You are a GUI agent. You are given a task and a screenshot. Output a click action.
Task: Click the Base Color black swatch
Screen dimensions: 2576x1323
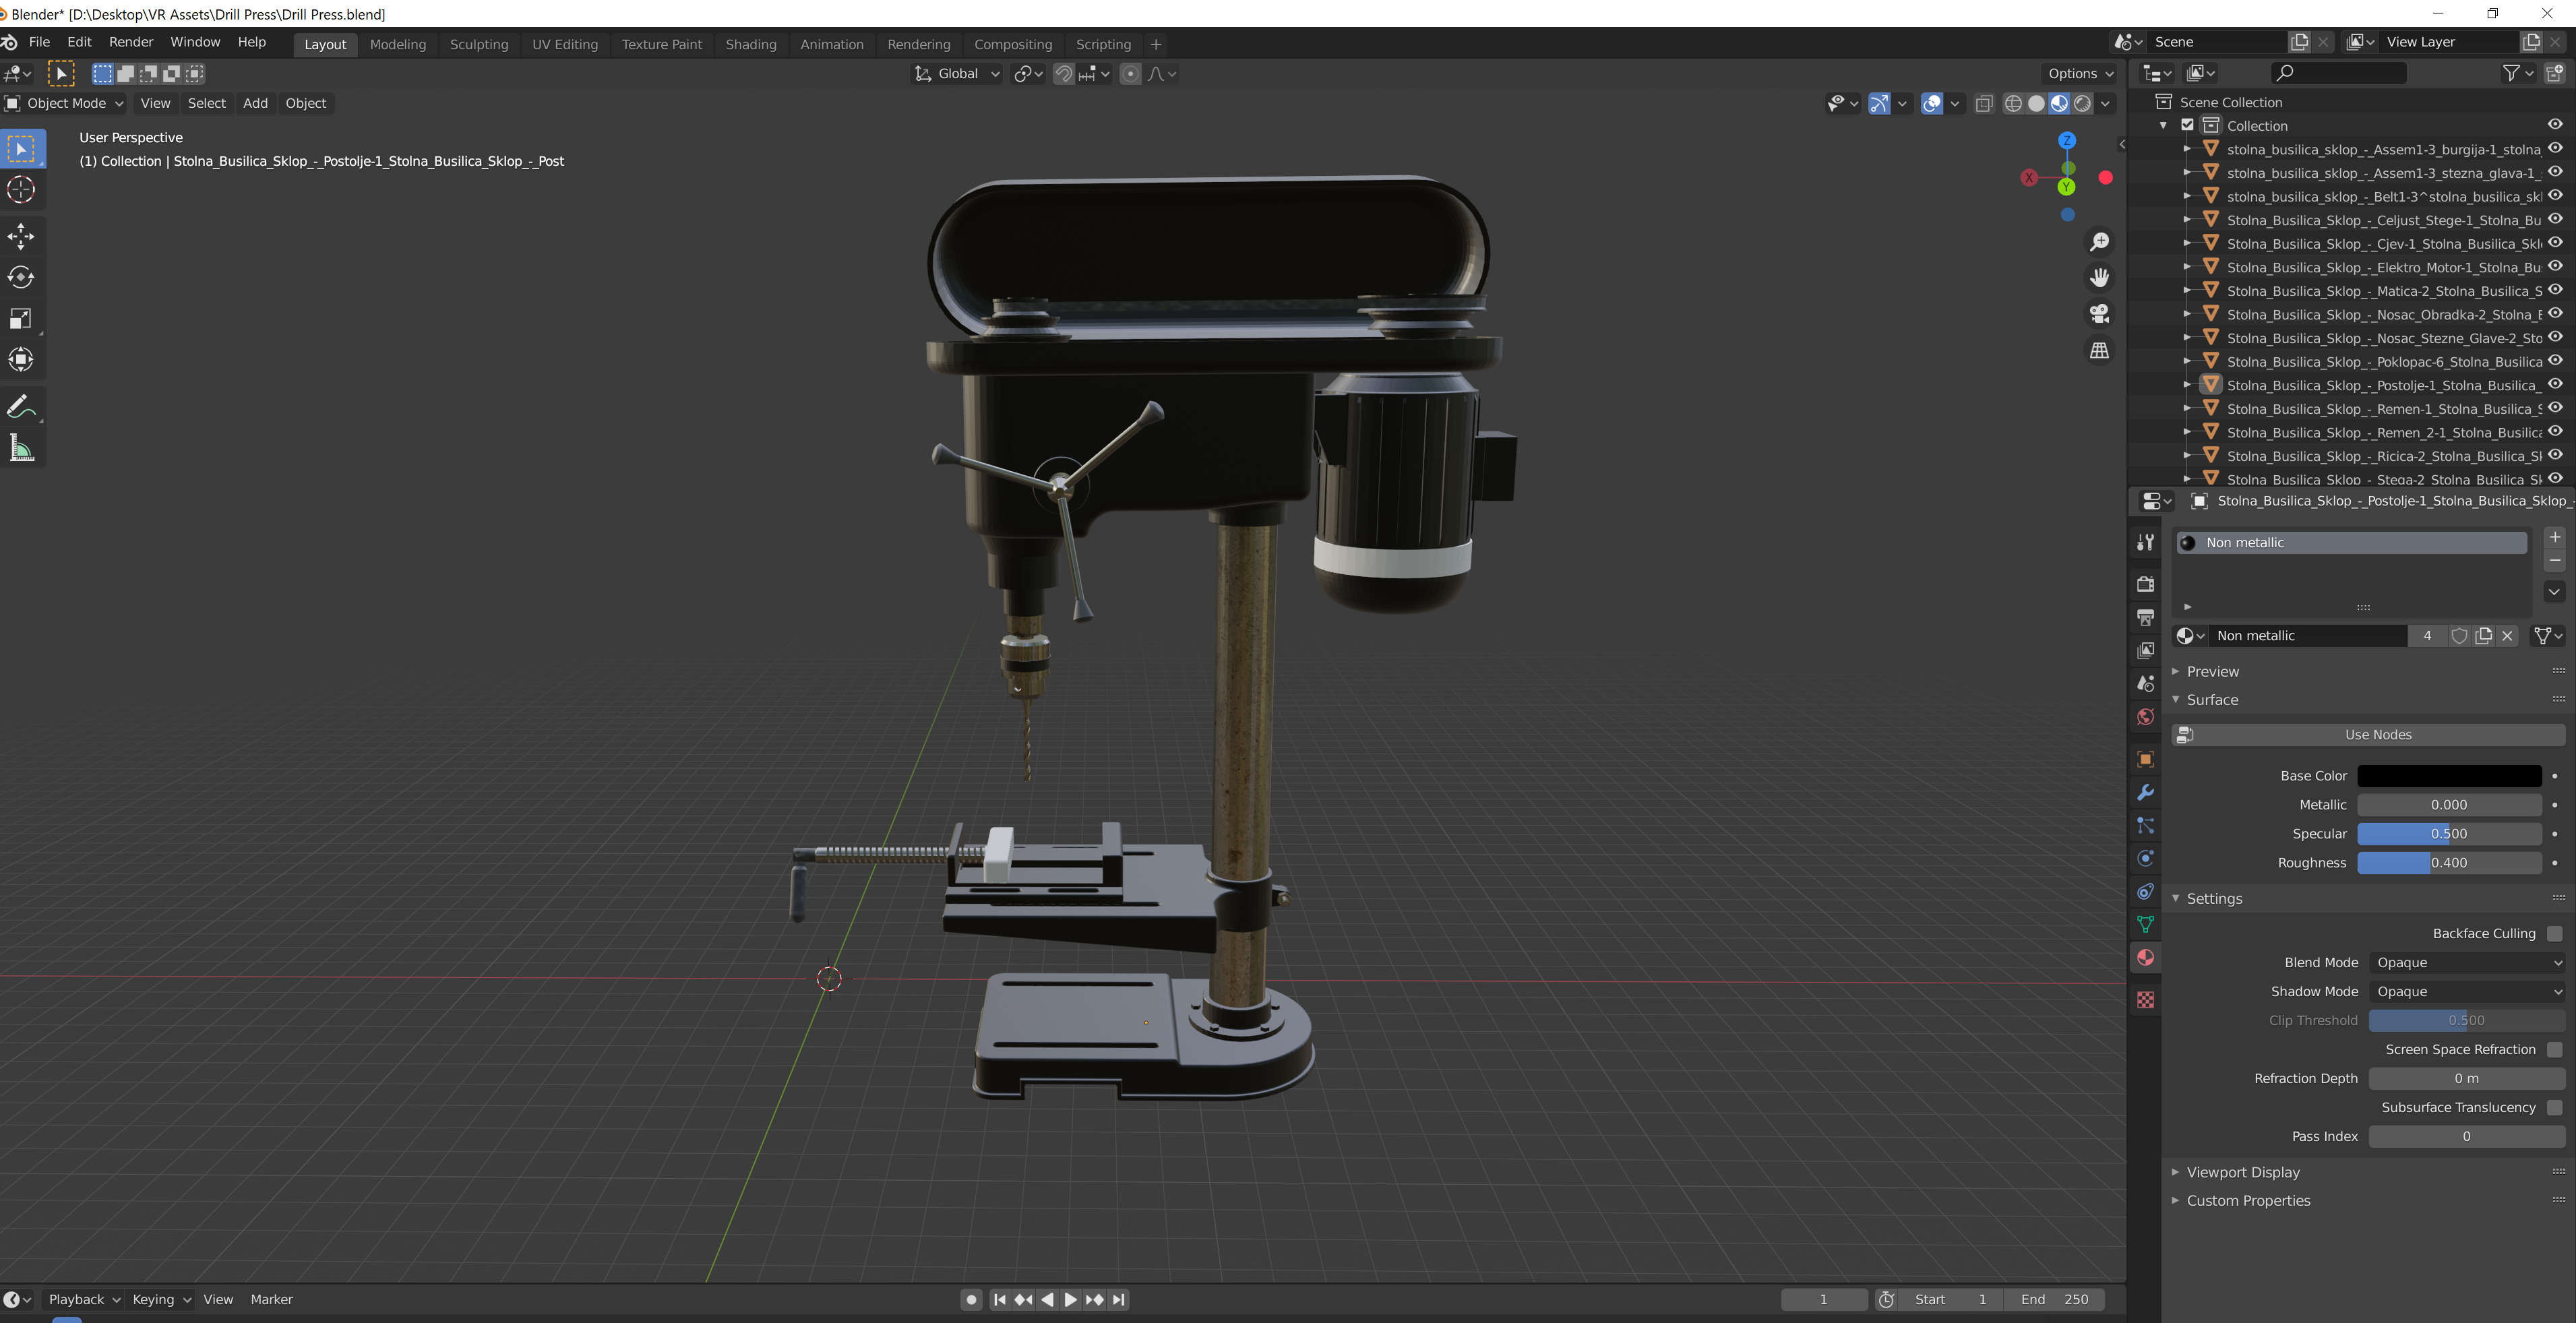[x=2449, y=776]
